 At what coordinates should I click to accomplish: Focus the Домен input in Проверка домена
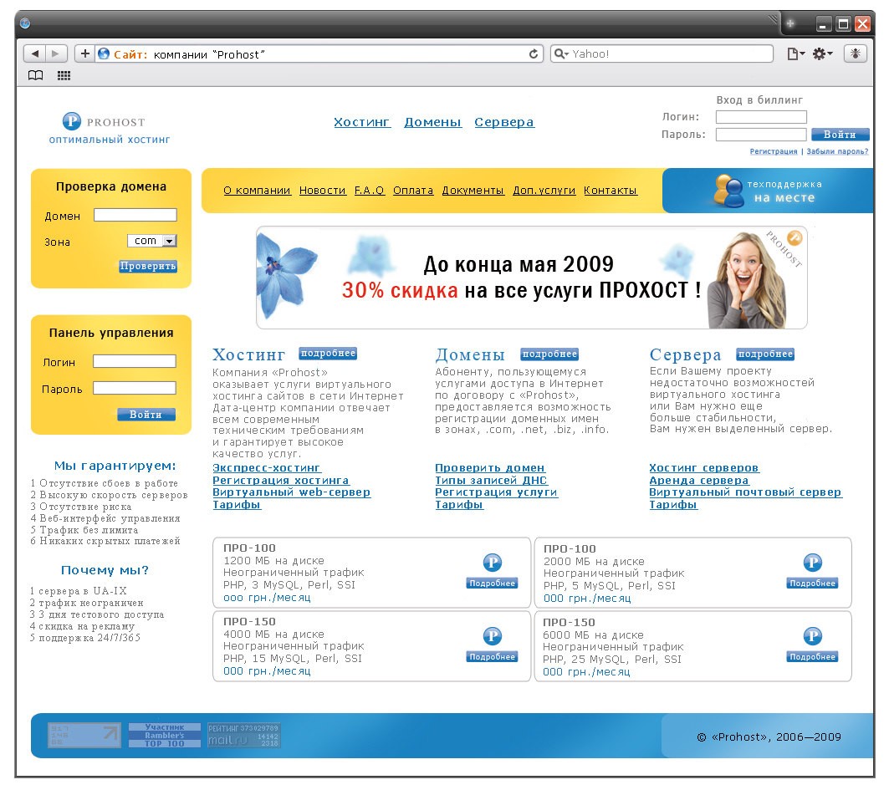pos(135,215)
